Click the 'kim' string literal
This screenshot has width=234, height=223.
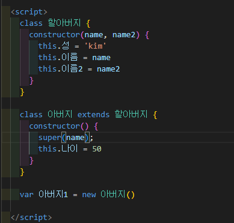click(95, 46)
